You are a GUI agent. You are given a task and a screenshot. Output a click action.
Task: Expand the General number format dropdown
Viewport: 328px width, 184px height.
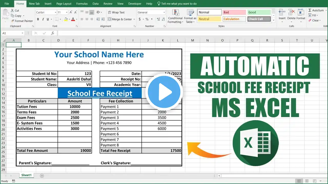tap(164, 13)
